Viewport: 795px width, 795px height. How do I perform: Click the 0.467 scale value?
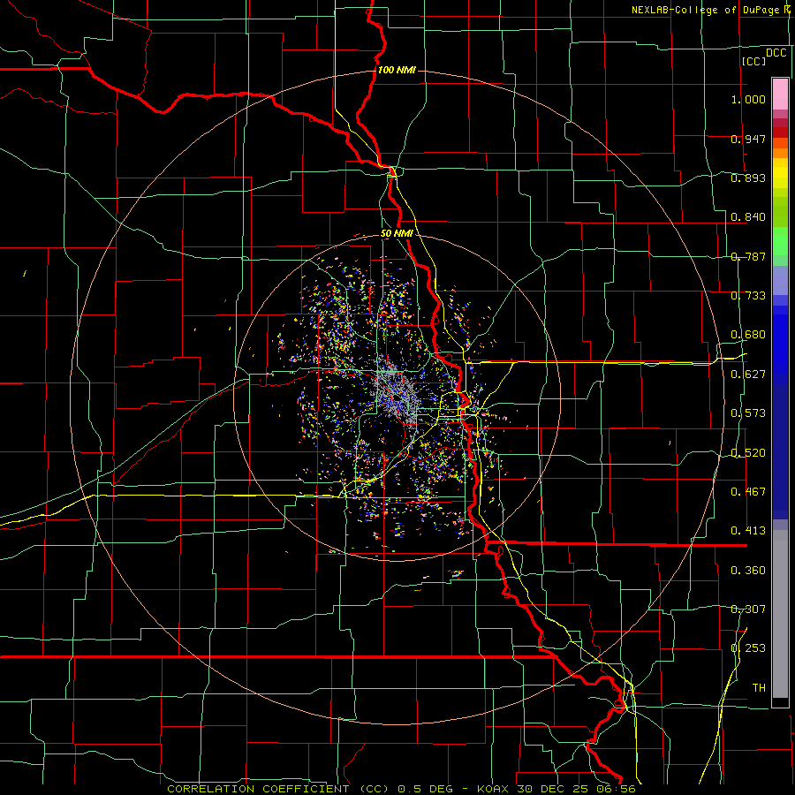(748, 492)
